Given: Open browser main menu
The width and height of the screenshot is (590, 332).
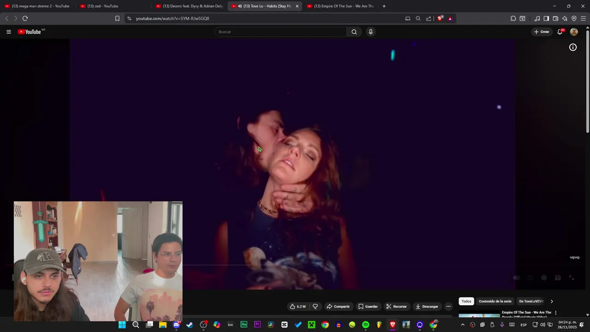Looking at the screenshot, I should tap(583, 18).
